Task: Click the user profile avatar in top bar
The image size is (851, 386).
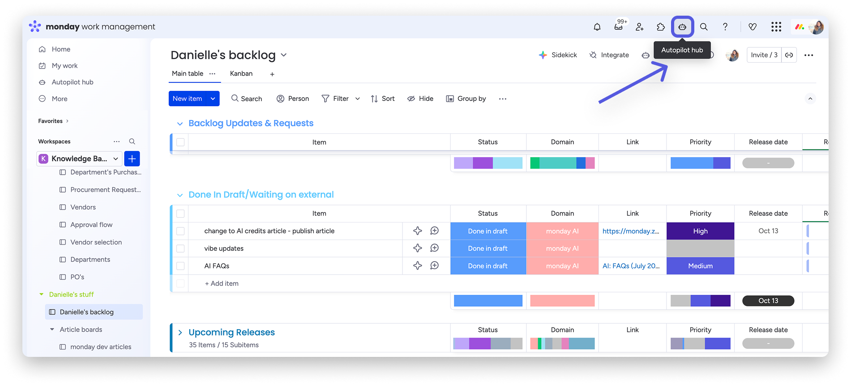Action: coord(817,27)
